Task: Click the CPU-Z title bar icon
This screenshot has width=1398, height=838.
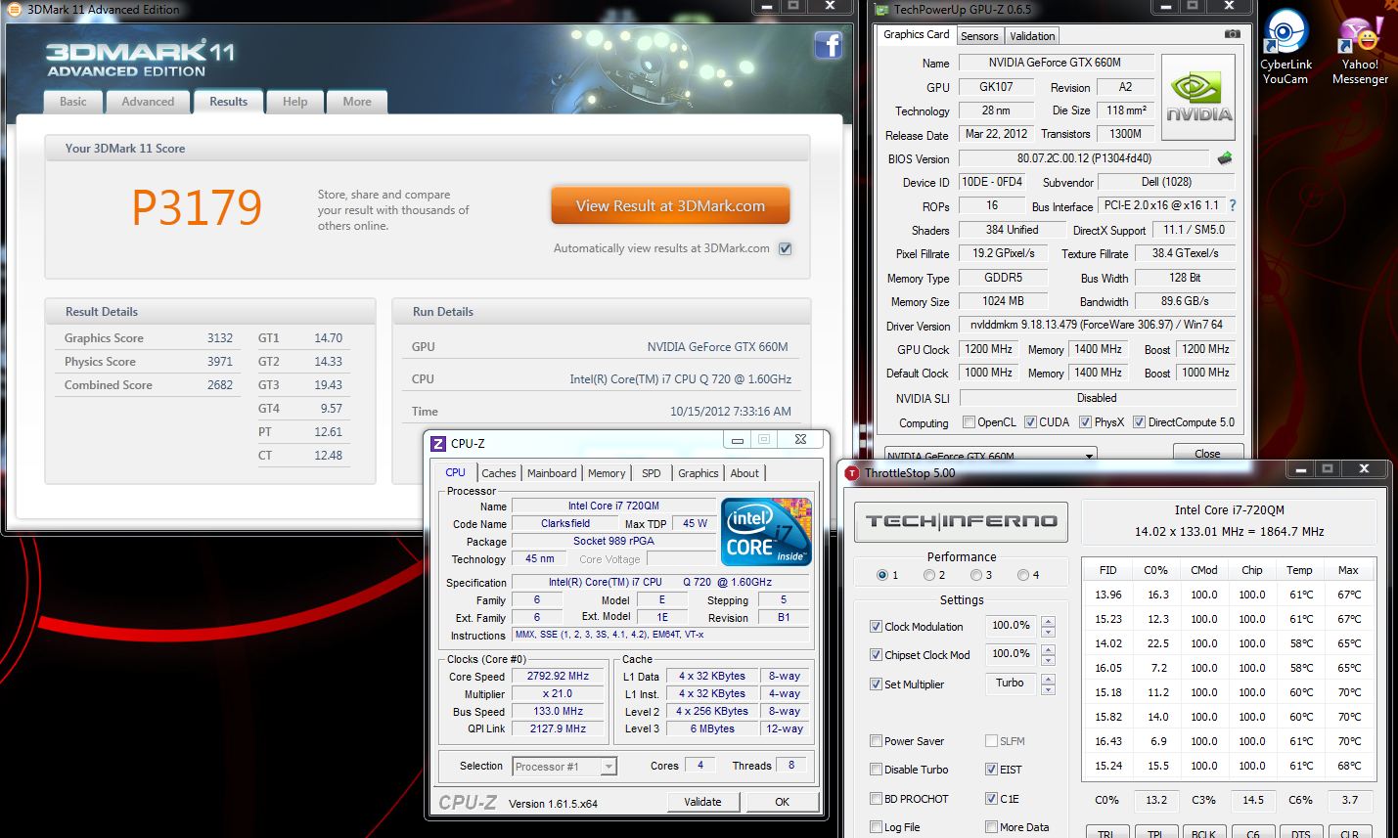Action: tap(438, 443)
